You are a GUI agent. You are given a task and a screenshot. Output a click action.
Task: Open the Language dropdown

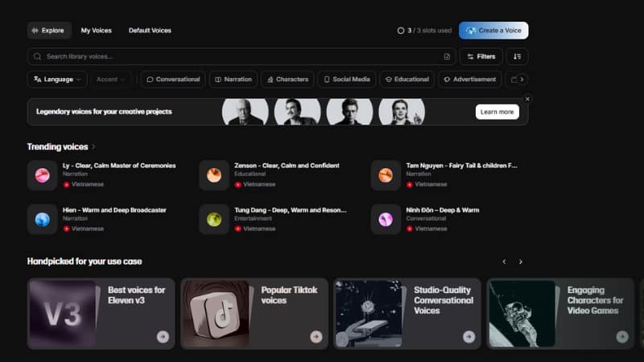coord(57,80)
